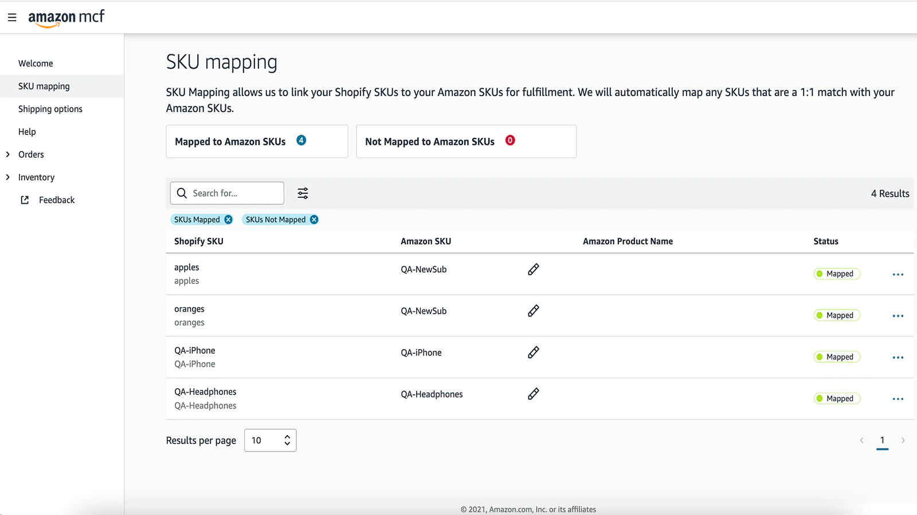
Task: Edit the Amazon SKU for apples
Action: point(534,270)
